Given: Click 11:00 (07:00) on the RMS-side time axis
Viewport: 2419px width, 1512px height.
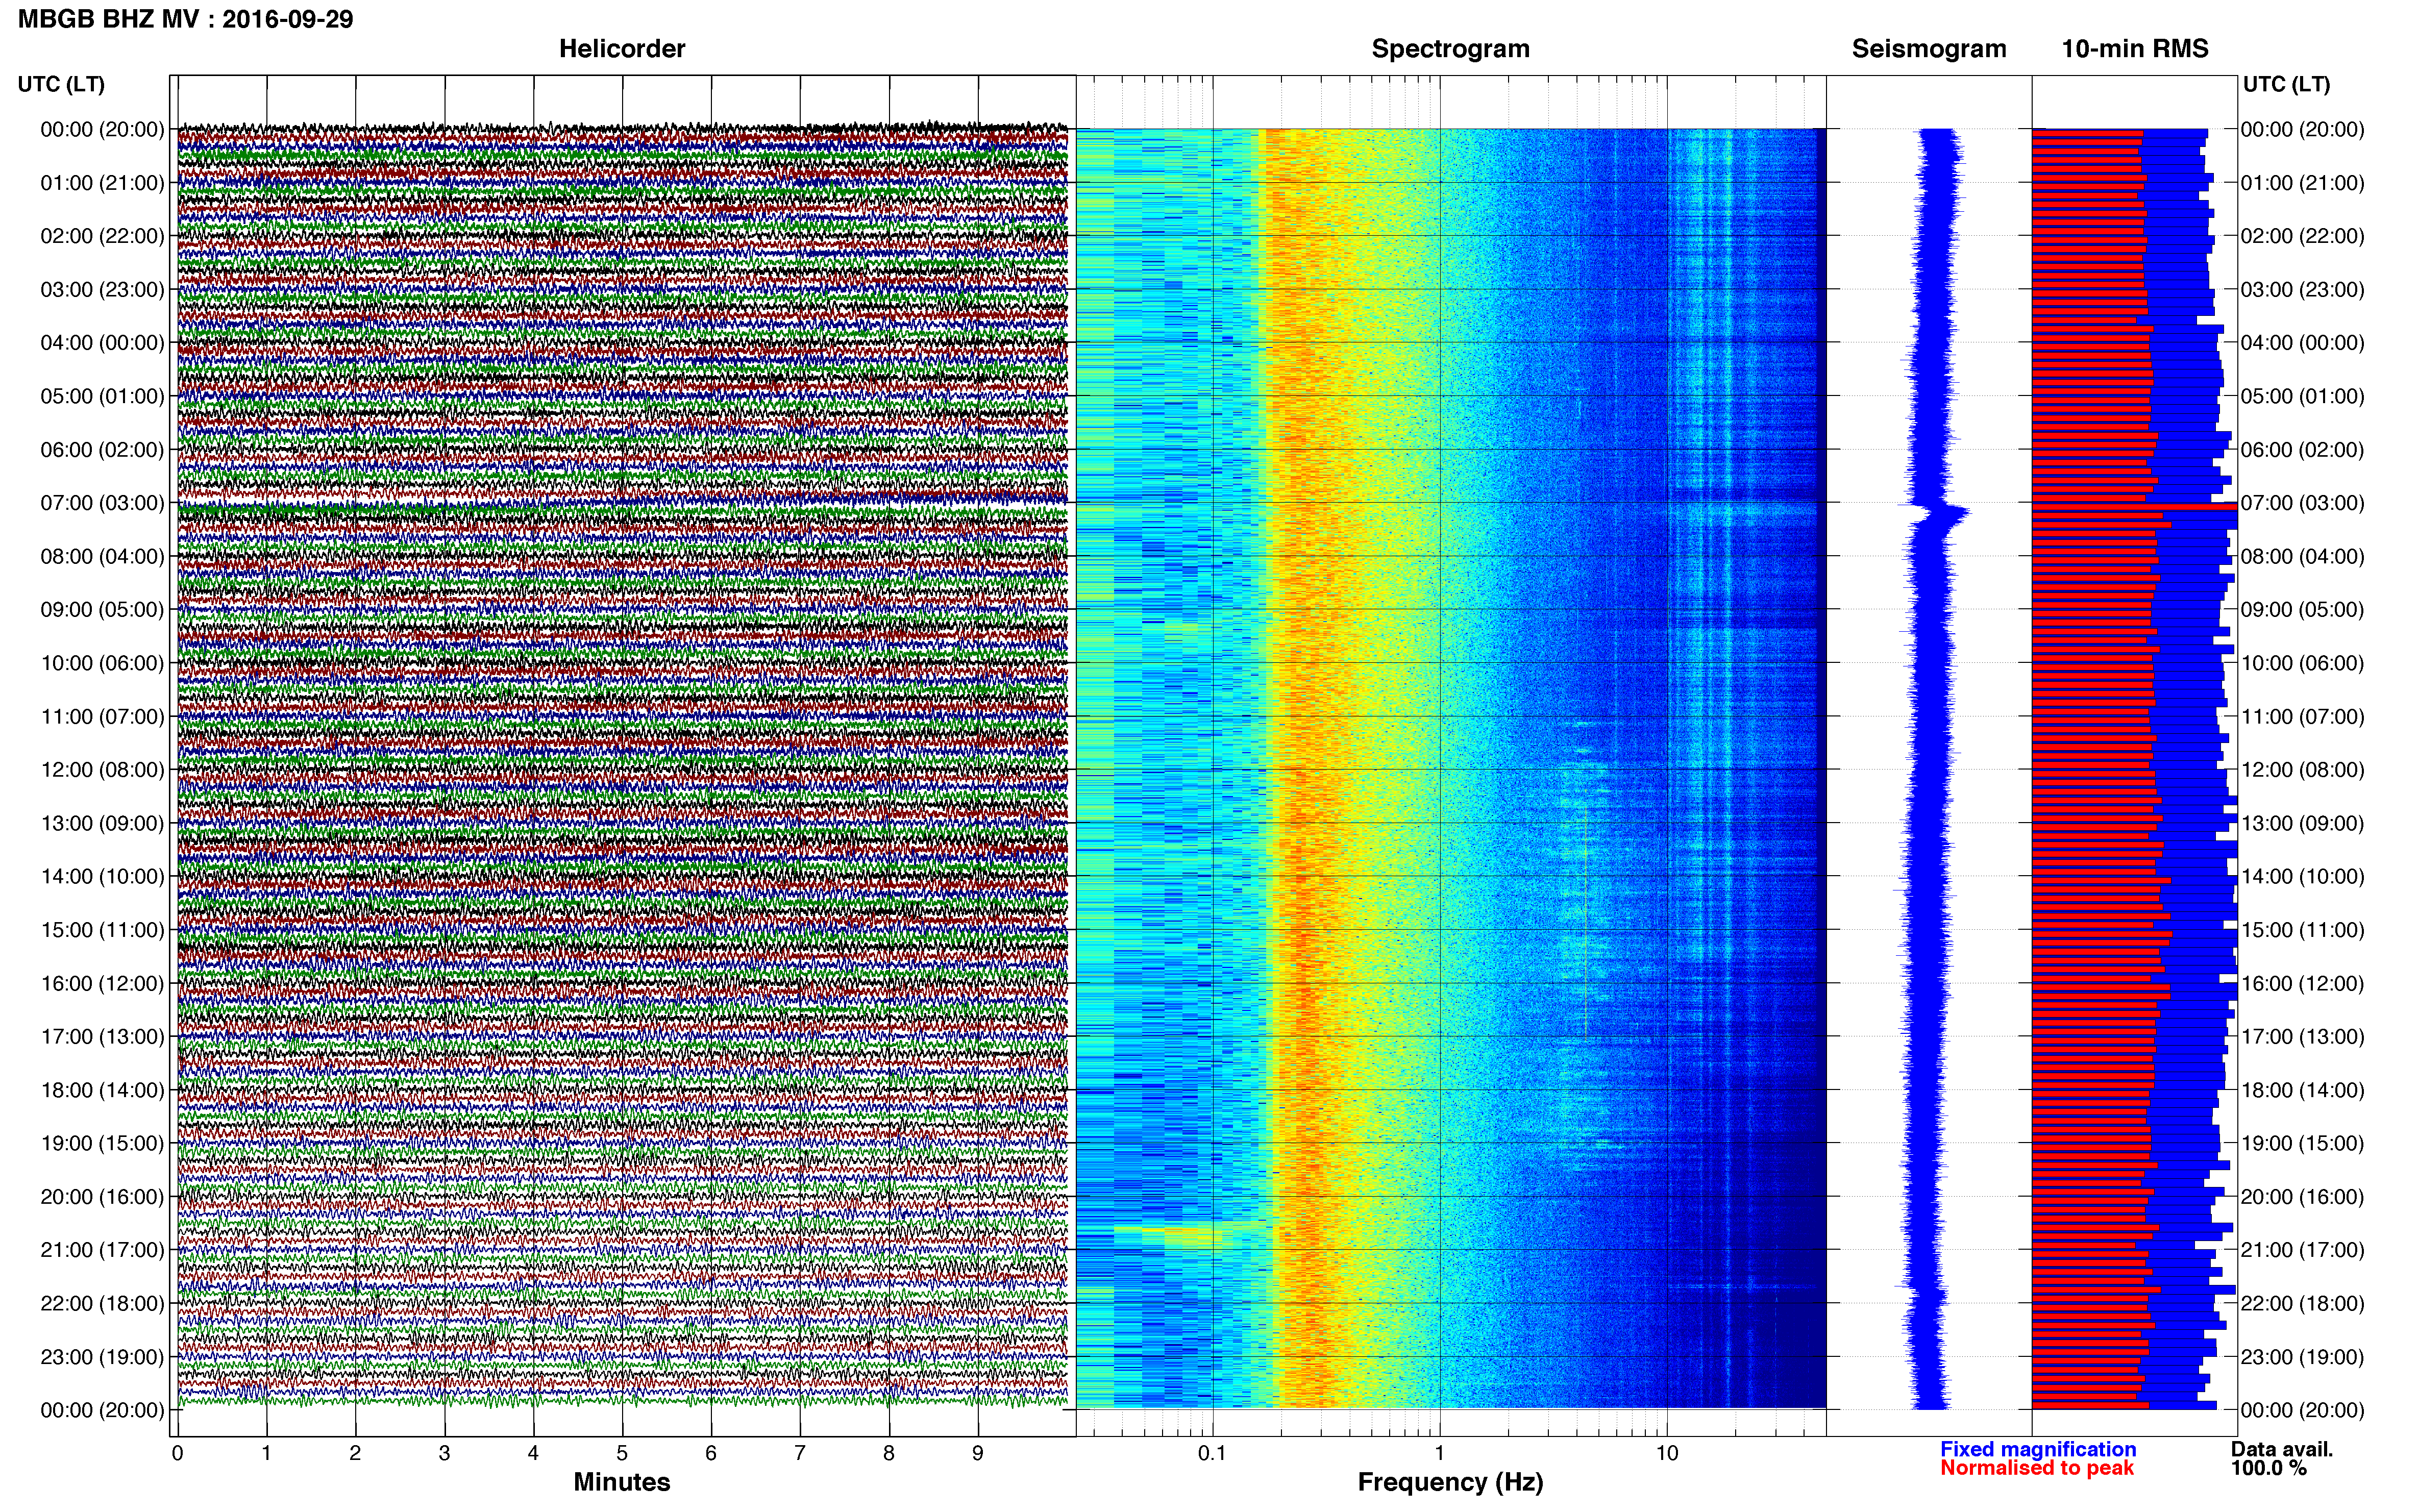Looking at the screenshot, I should [2303, 717].
